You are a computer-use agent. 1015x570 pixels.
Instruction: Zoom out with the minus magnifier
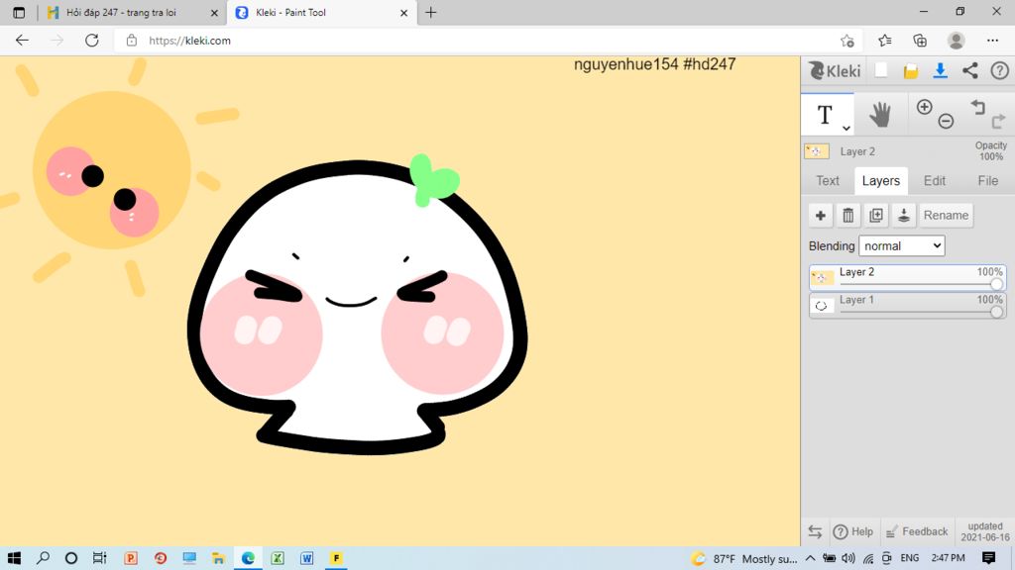[946, 121]
